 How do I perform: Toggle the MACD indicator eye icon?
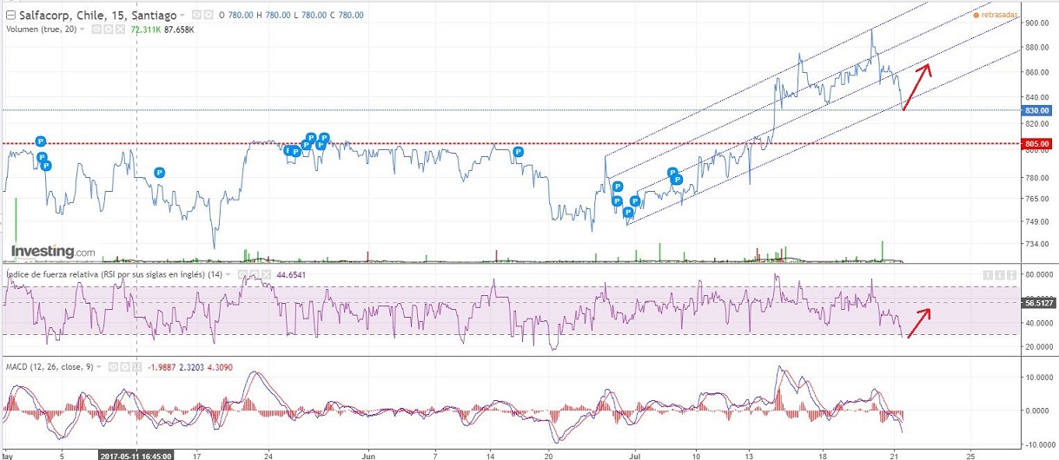[113, 367]
